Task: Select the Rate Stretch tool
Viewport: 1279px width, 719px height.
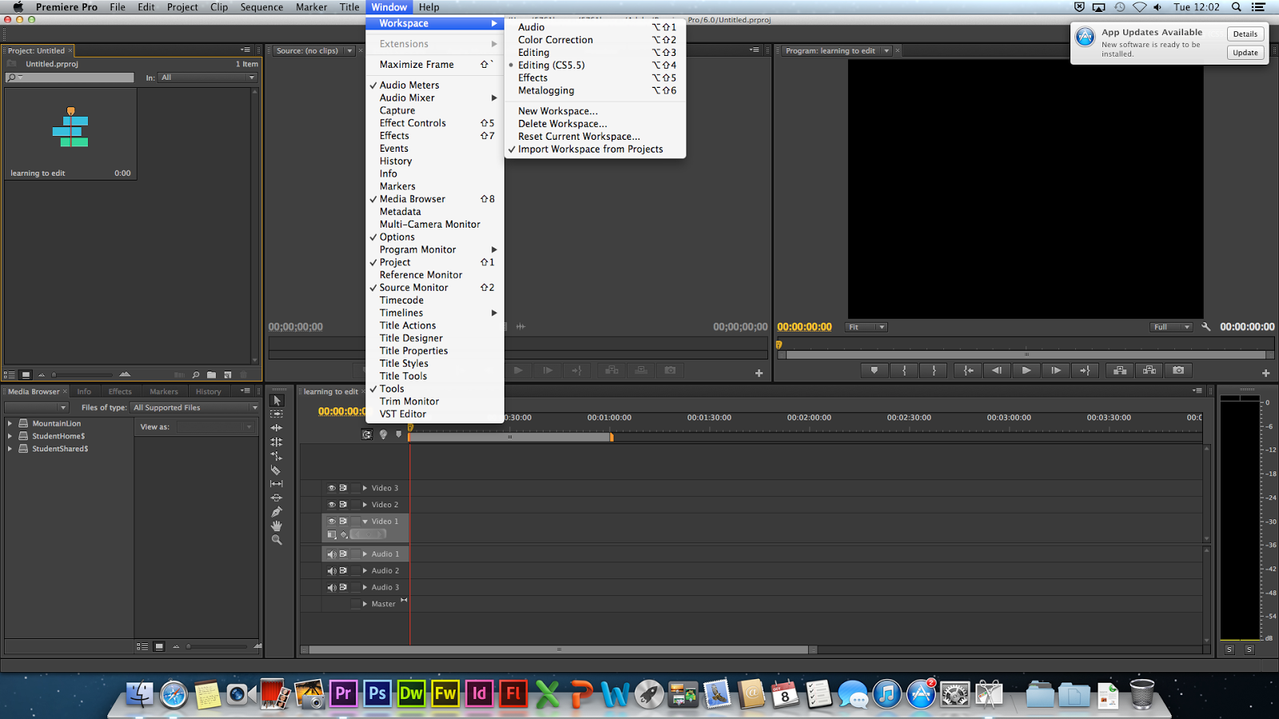Action: 277,456
